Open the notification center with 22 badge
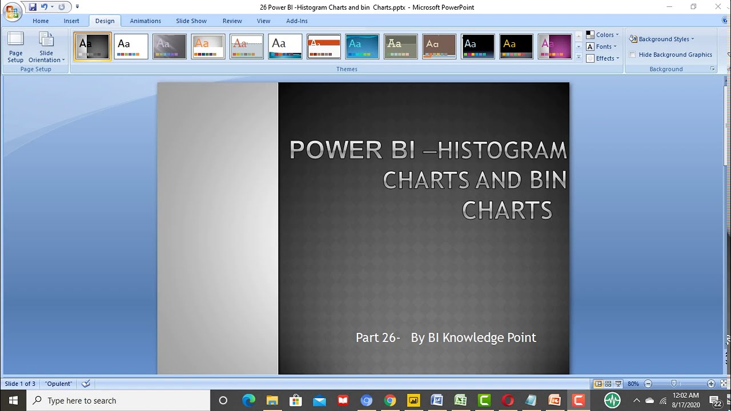Screen dimensions: 731x411 pos(716,400)
